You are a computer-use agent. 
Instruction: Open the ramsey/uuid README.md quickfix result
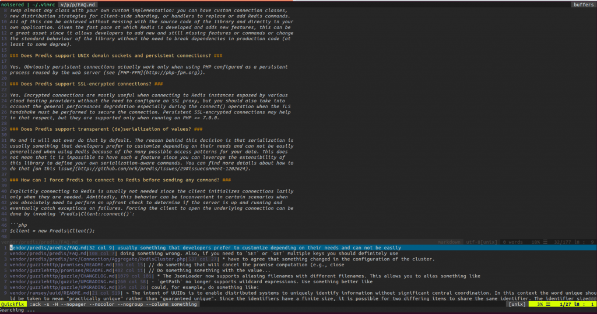303,296
